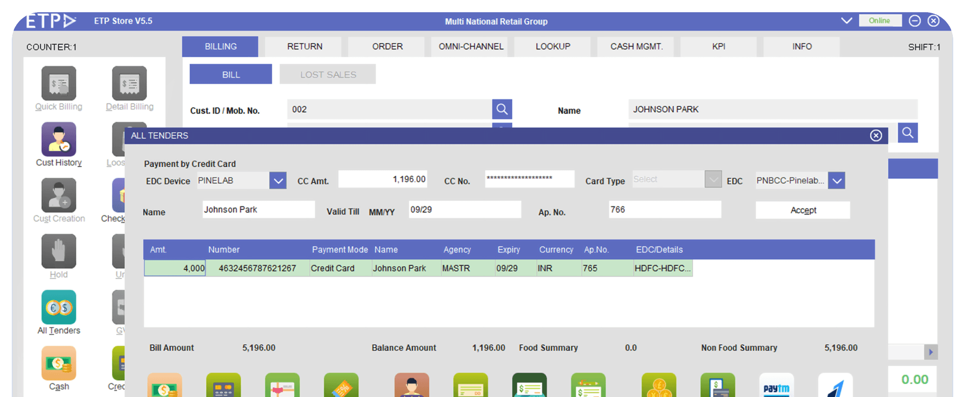The image size is (965, 397).
Task: Switch to the RETURN tab
Action: 304,47
